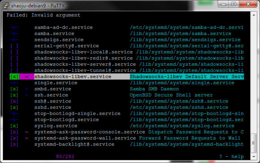Click the running arrow indicator for ssh.service
Viewport: 260px width, 163px height.
[27, 95]
